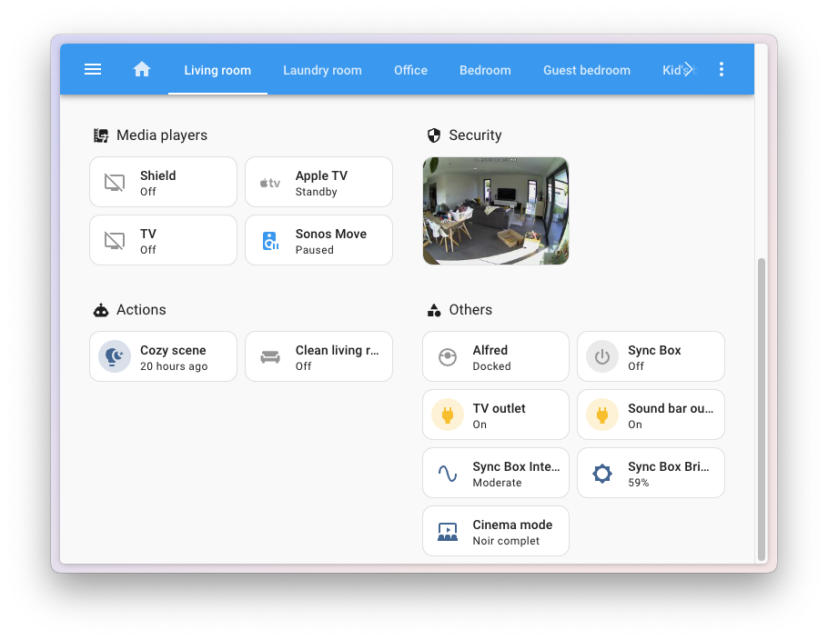Open the sidebar hamburger menu
Image resolution: width=828 pixels, height=640 pixels.
click(x=92, y=69)
